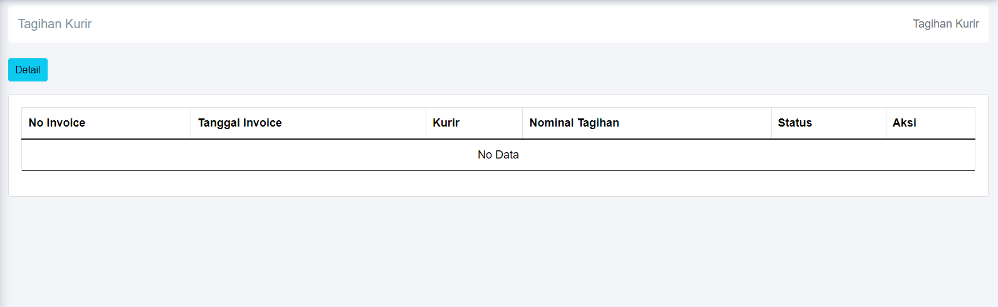Select the Status column header
The width and height of the screenshot is (998, 307).
[794, 123]
